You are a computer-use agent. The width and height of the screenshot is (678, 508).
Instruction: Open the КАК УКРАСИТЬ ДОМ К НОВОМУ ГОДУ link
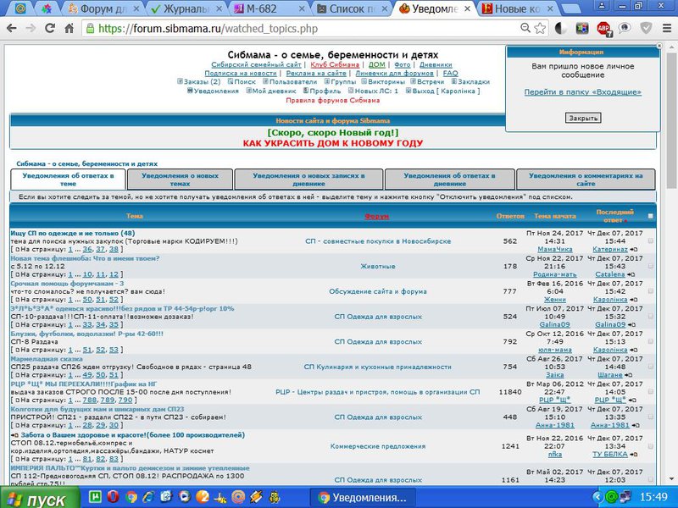332,143
